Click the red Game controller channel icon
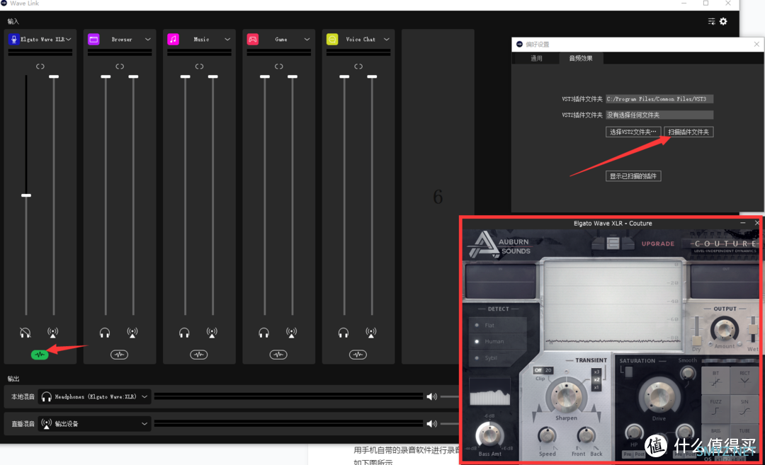765x465 pixels. pyautogui.click(x=253, y=40)
